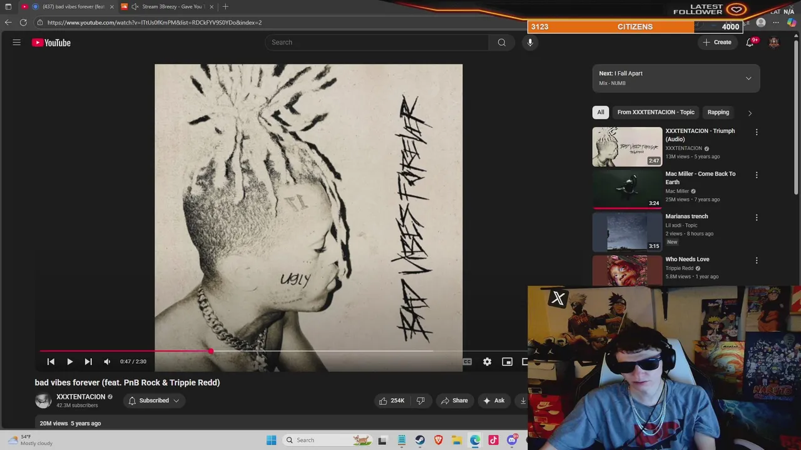Viewport: 801px width, 450px height.
Task: Click the X logo on webcam overlay
Action: click(x=558, y=298)
